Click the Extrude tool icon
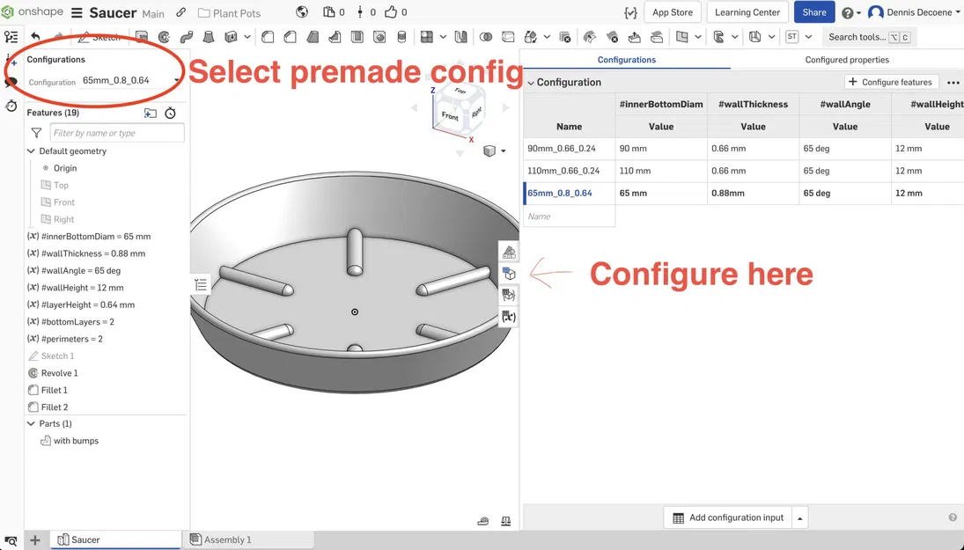 coord(139,37)
